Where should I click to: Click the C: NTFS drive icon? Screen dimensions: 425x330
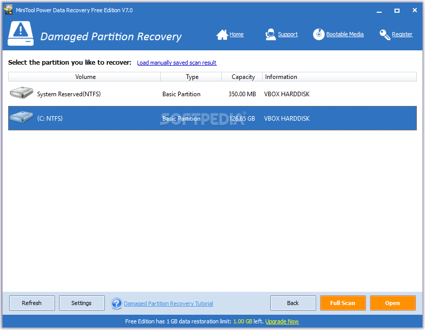click(x=21, y=117)
